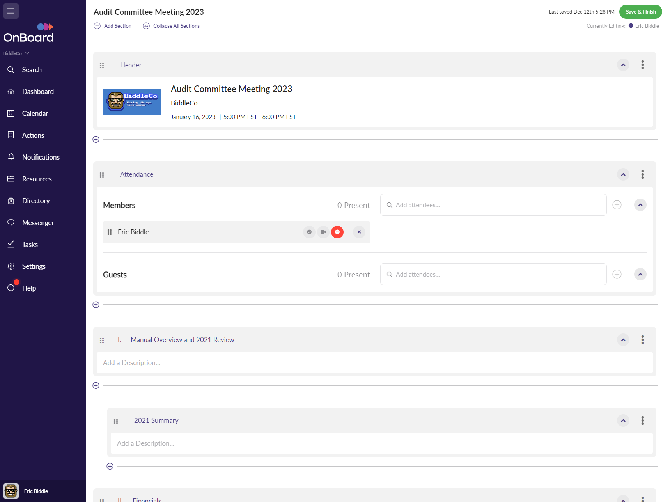This screenshot has height=502, width=670.
Task: Click the Guests Add attendees search field
Action: click(x=493, y=274)
